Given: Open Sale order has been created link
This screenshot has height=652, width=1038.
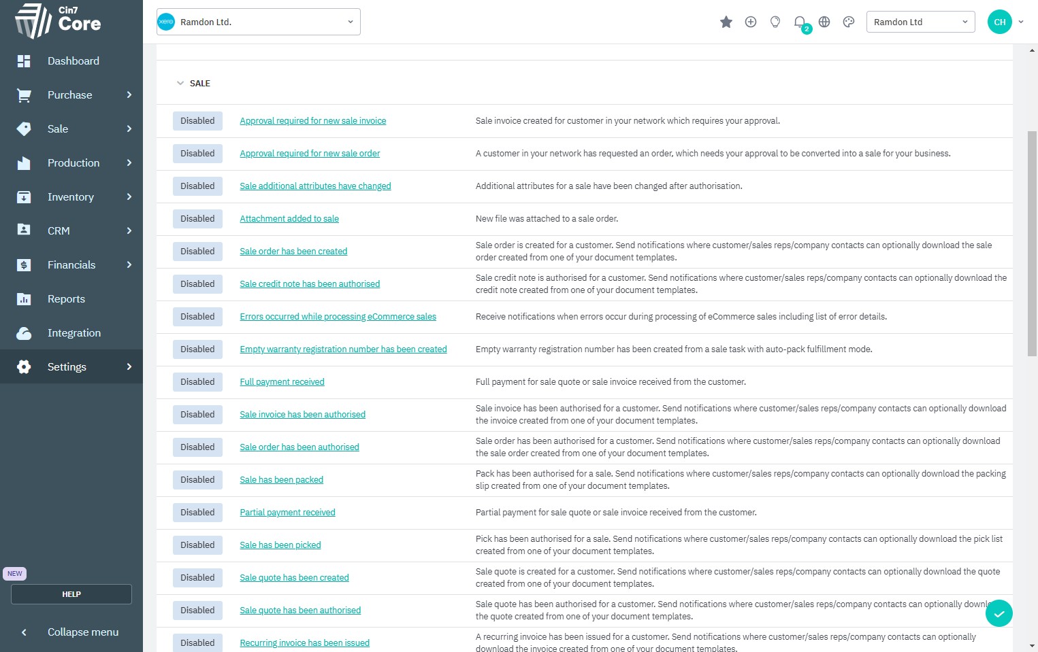Looking at the screenshot, I should pyautogui.click(x=293, y=252).
